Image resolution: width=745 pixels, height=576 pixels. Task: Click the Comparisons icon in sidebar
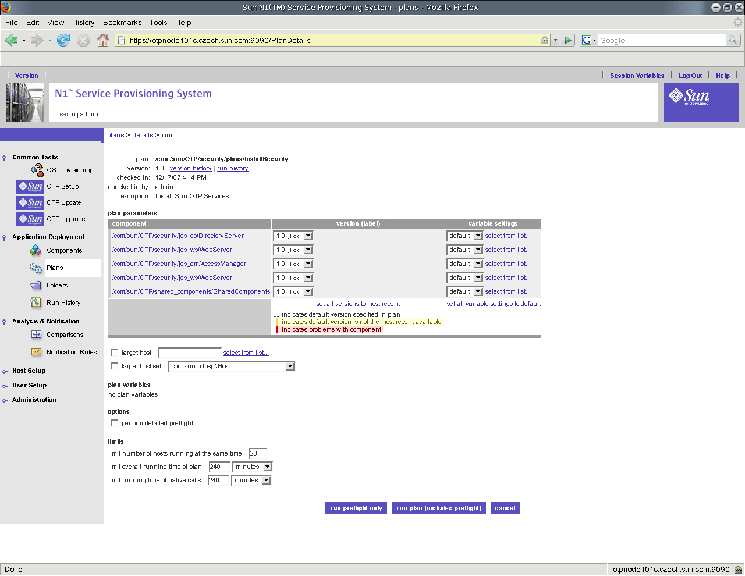[36, 335]
